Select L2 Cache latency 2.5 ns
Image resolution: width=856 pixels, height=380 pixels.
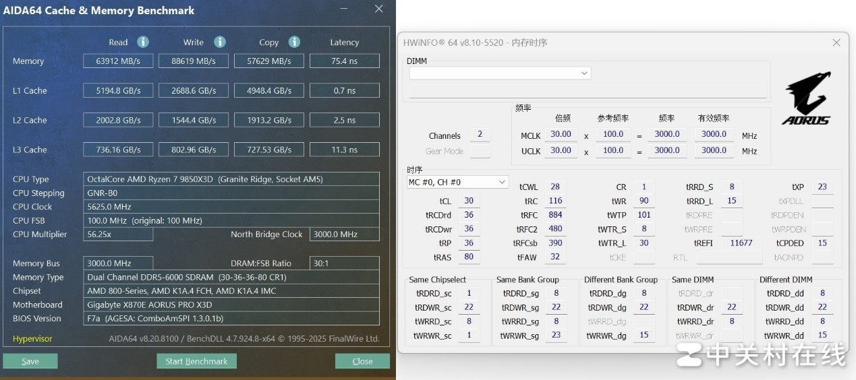click(345, 120)
